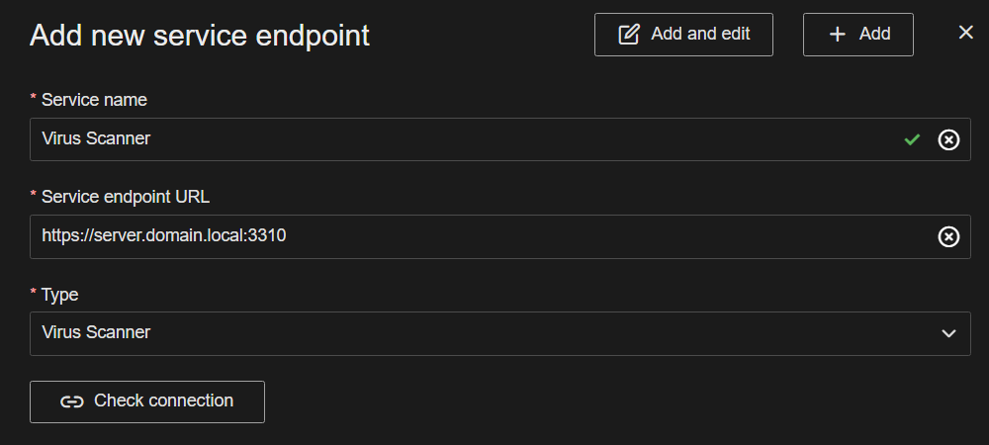Click the red asterisk beside Service name
Image resolution: width=989 pixels, height=445 pixels.
point(34,98)
